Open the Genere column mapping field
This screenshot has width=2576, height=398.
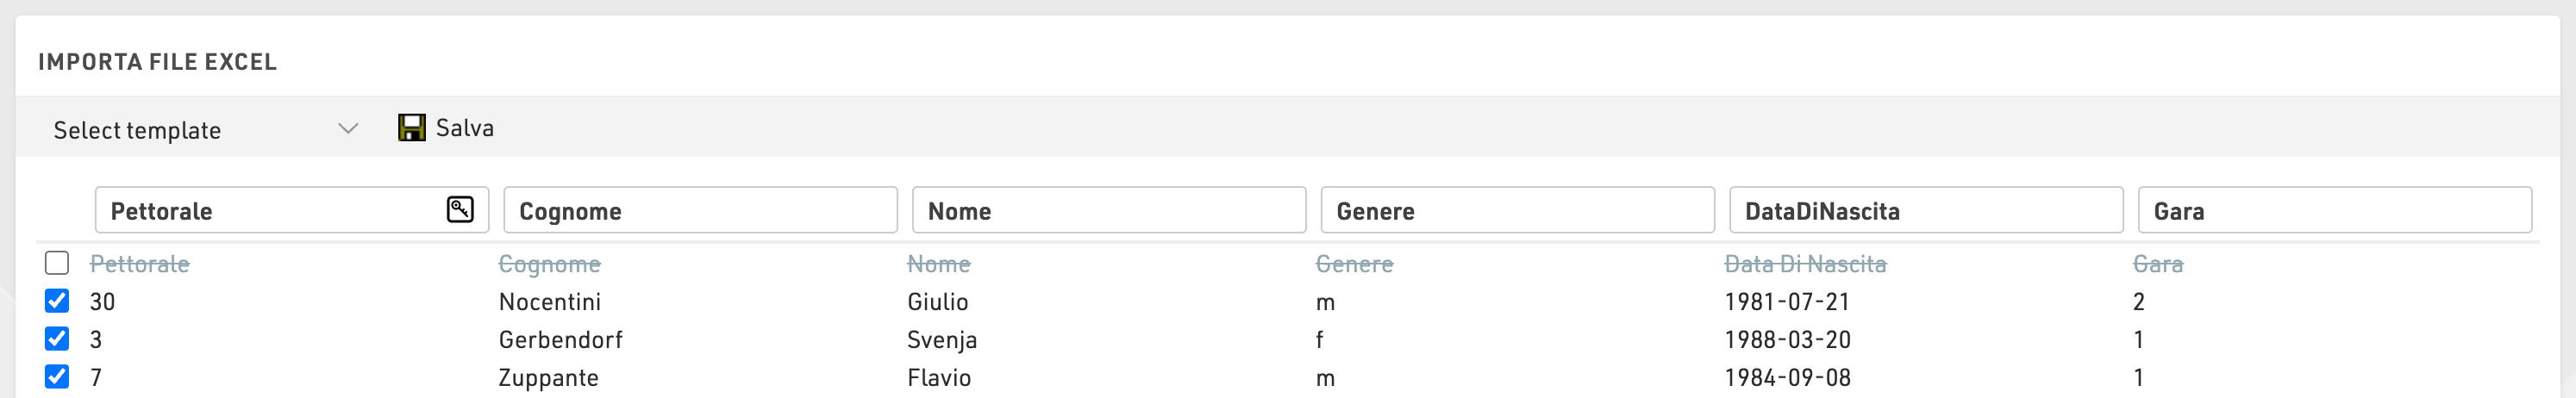click(x=1517, y=211)
